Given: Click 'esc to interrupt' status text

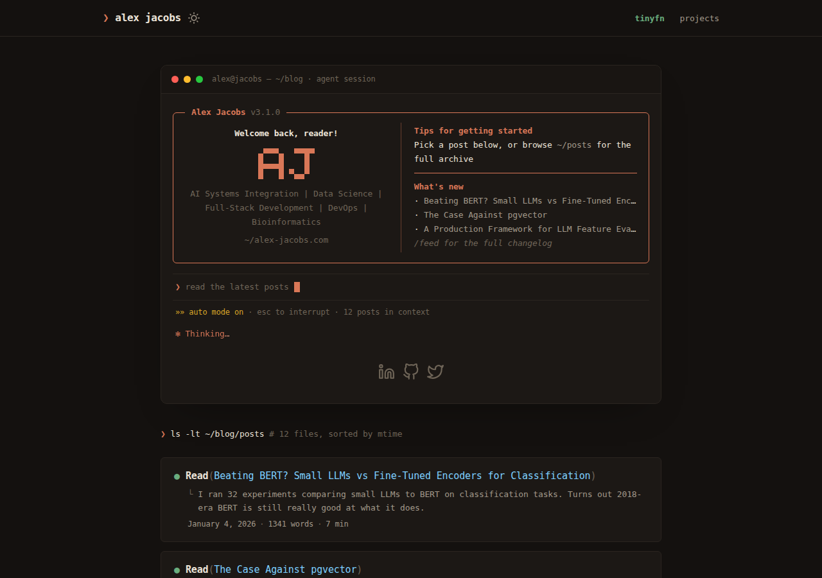Looking at the screenshot, I should 293,311.
